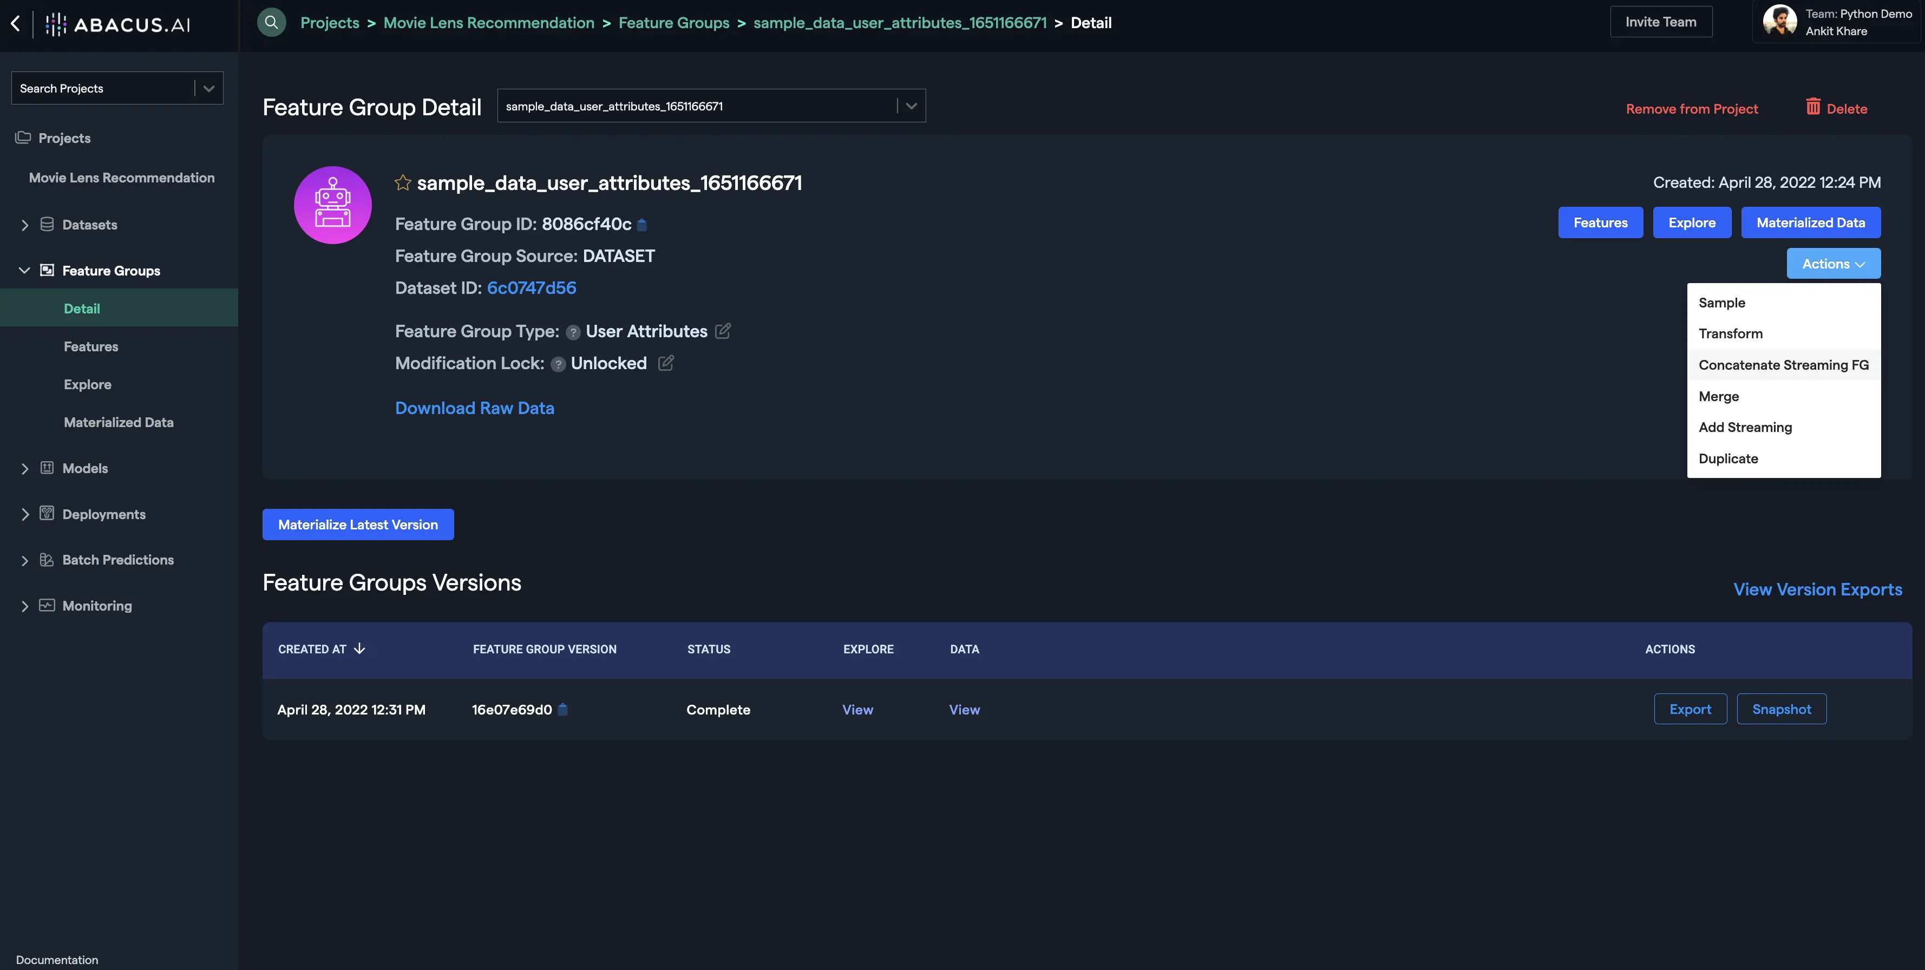Copy feature group version 16e07e69d0

pos(564,710)
